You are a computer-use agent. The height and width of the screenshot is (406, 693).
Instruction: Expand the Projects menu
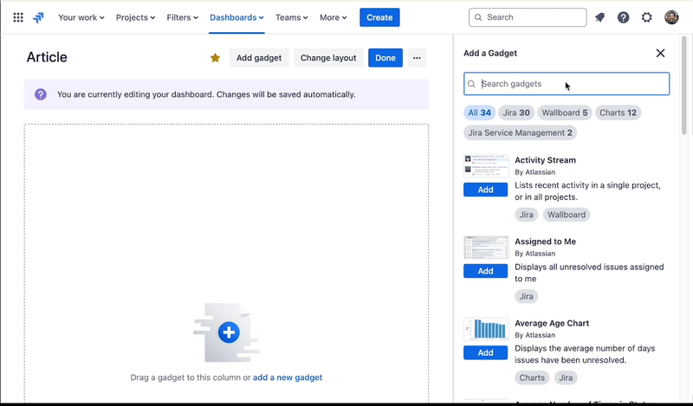point(135,17)
